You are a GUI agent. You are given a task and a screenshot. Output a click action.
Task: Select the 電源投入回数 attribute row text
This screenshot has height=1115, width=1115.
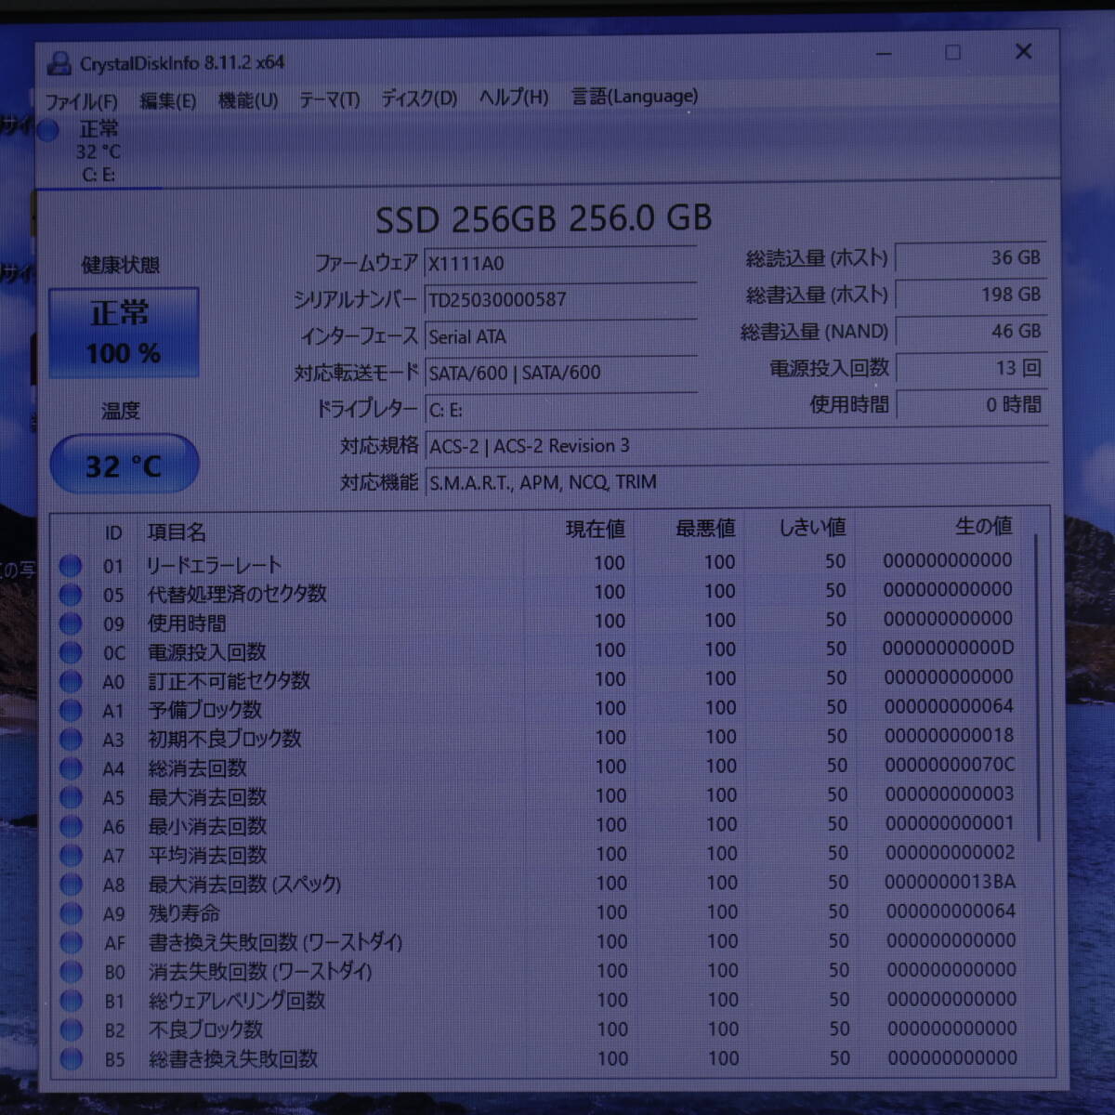pyautogui.click(x=207, y=652)
